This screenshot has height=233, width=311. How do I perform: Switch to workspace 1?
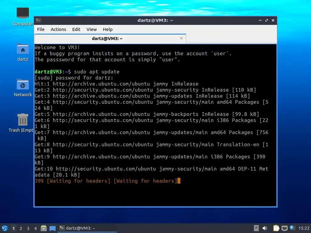pyautogui.click(x=13, y=228)
